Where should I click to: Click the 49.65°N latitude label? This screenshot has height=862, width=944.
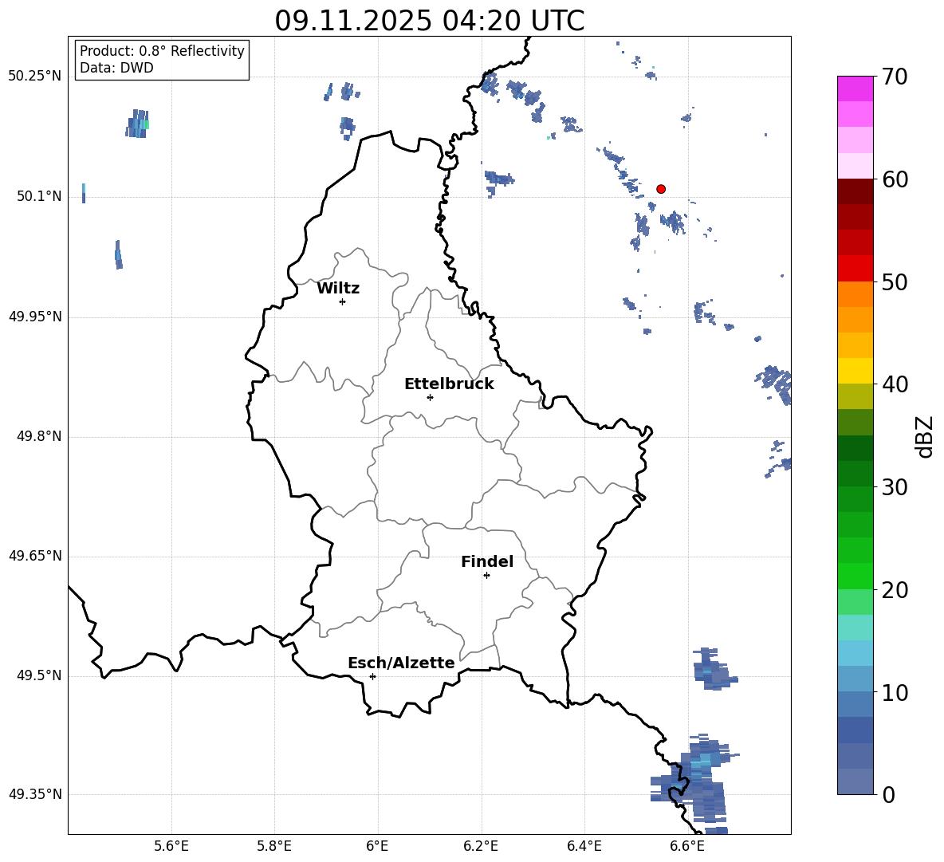coord(35,556)
